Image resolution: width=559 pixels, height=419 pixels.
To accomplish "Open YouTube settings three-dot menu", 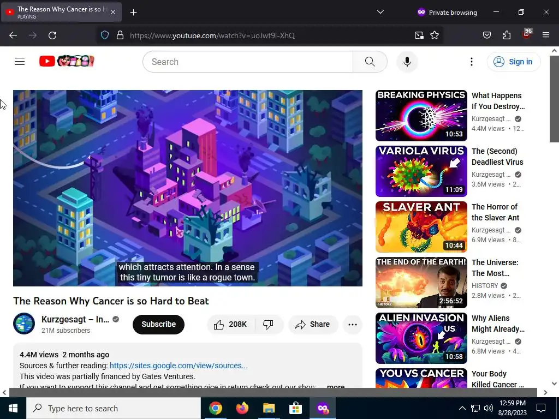I will click(x=471, y=62).
